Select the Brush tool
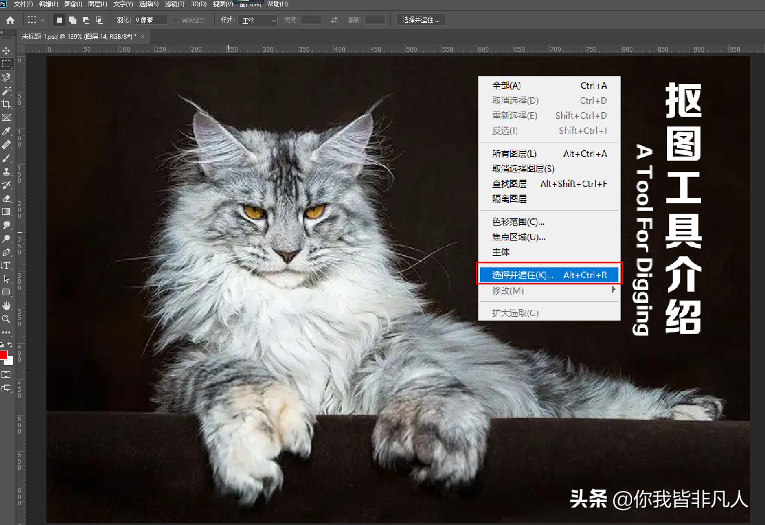Viewport: 765px width, 525px height. coord(7,158)
